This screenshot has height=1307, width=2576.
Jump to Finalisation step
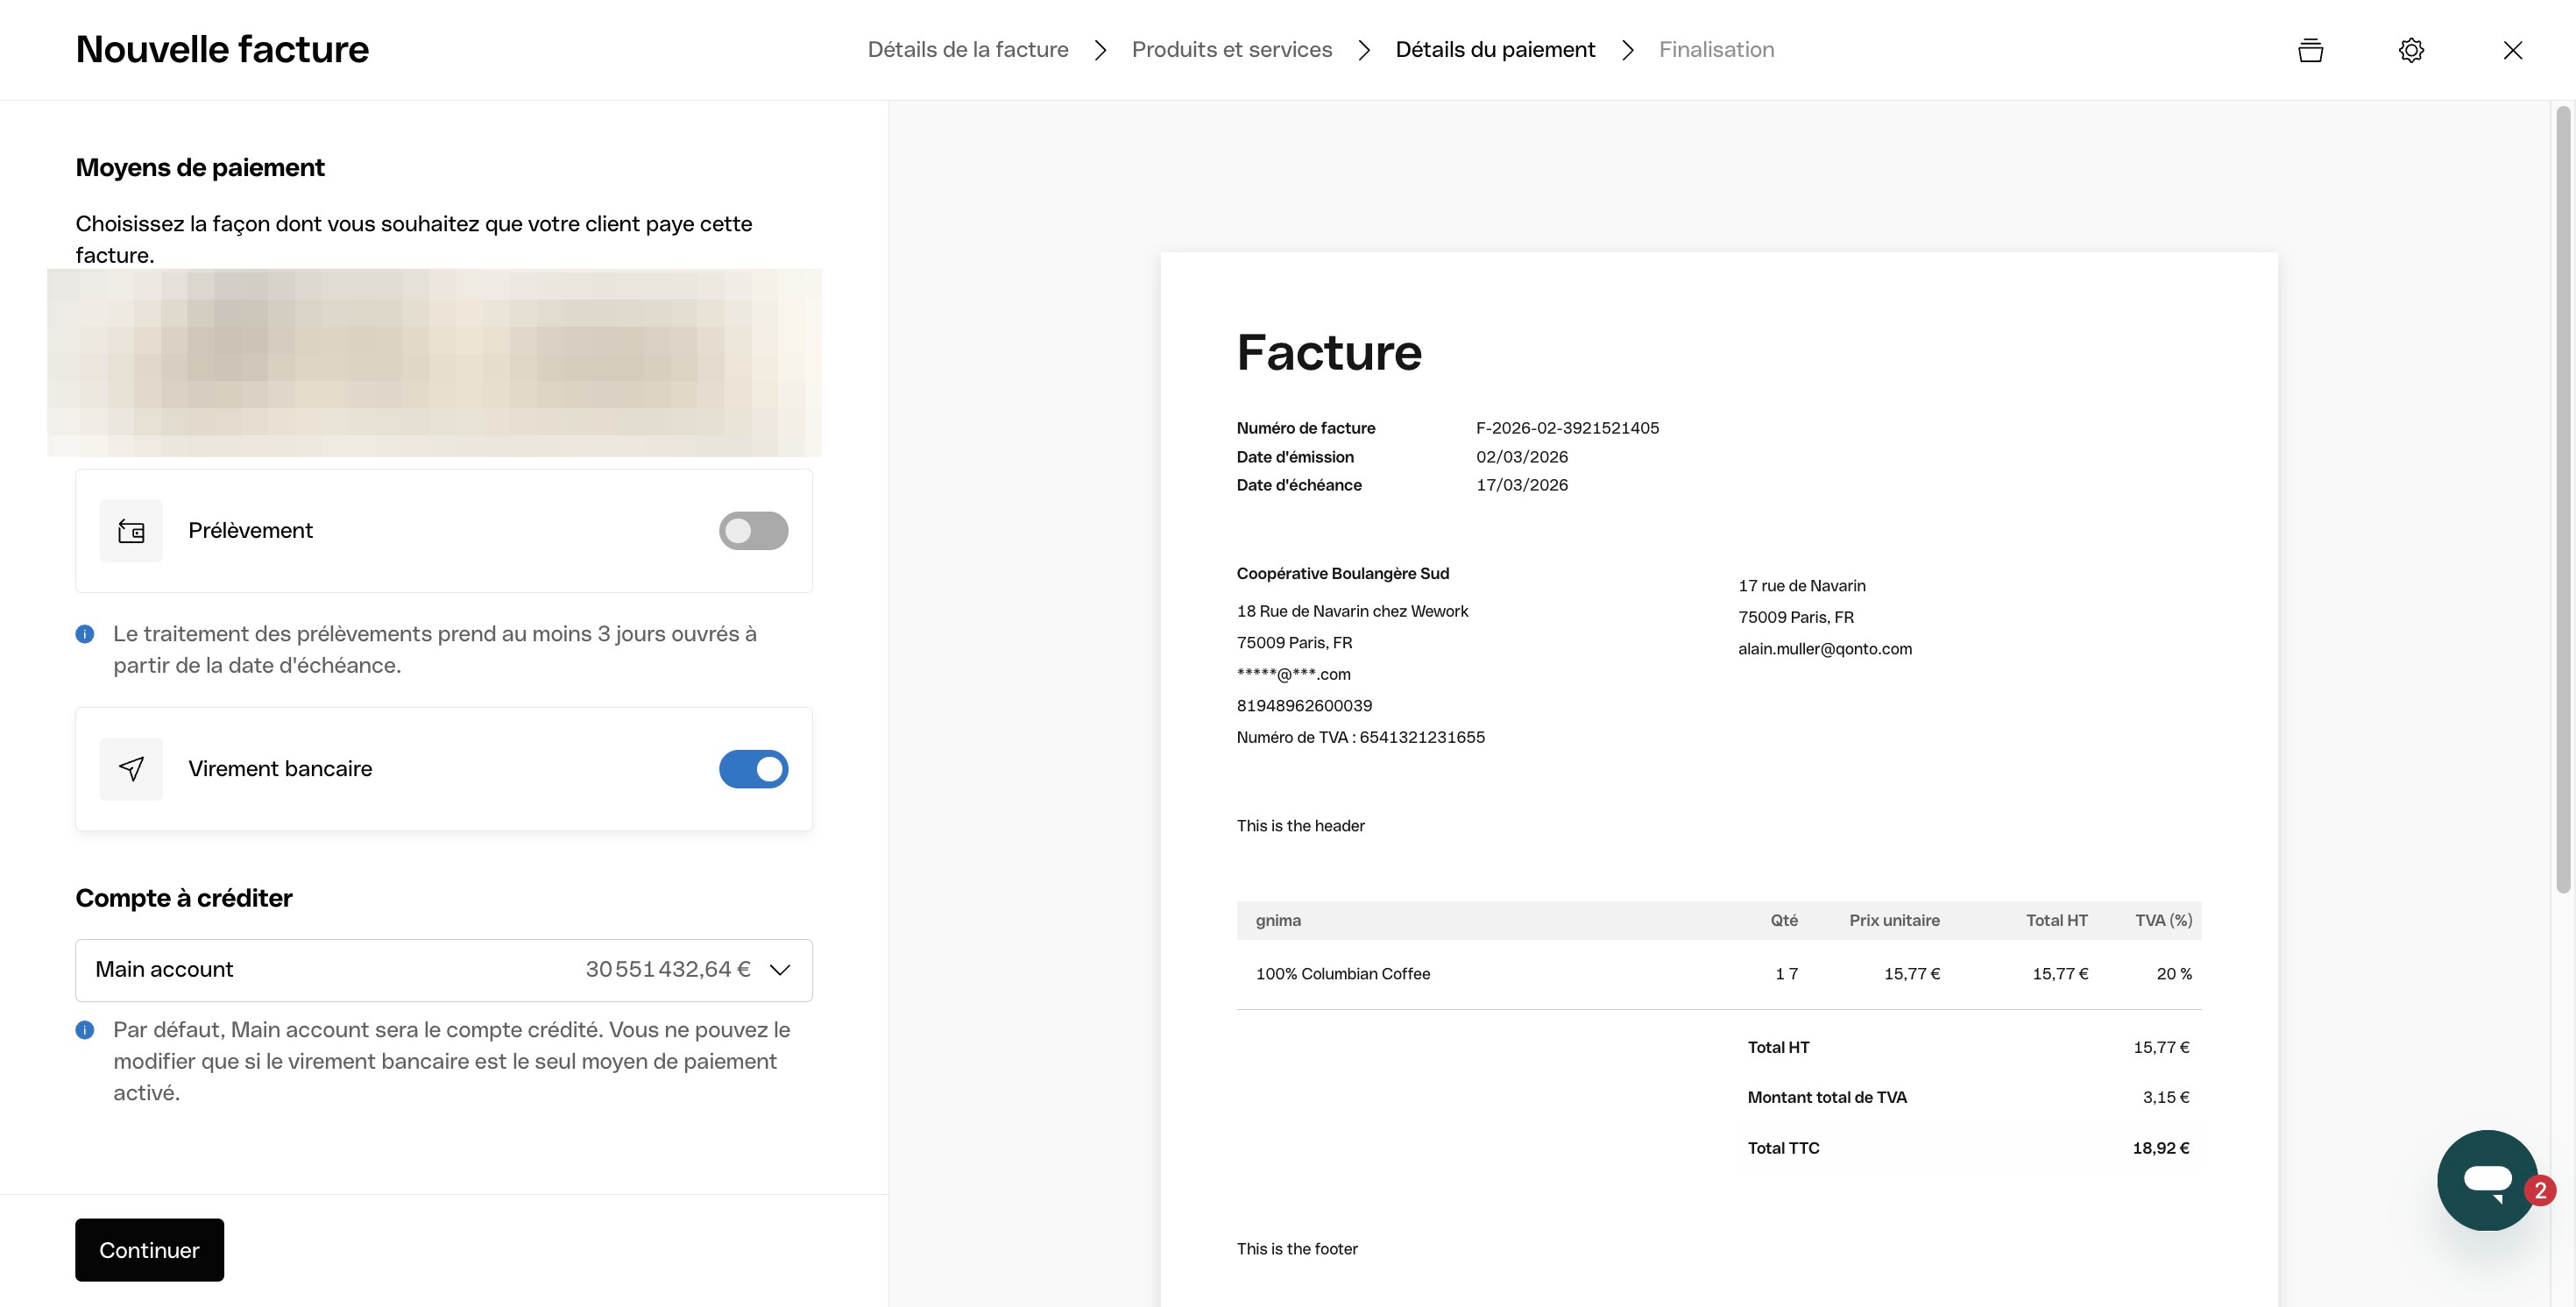1716,50
